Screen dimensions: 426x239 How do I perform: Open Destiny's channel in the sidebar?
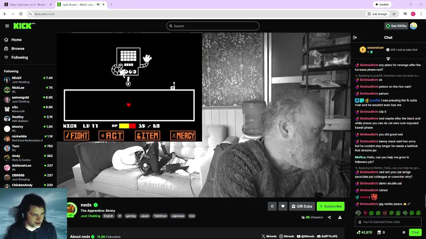click(x=28, y=119)
